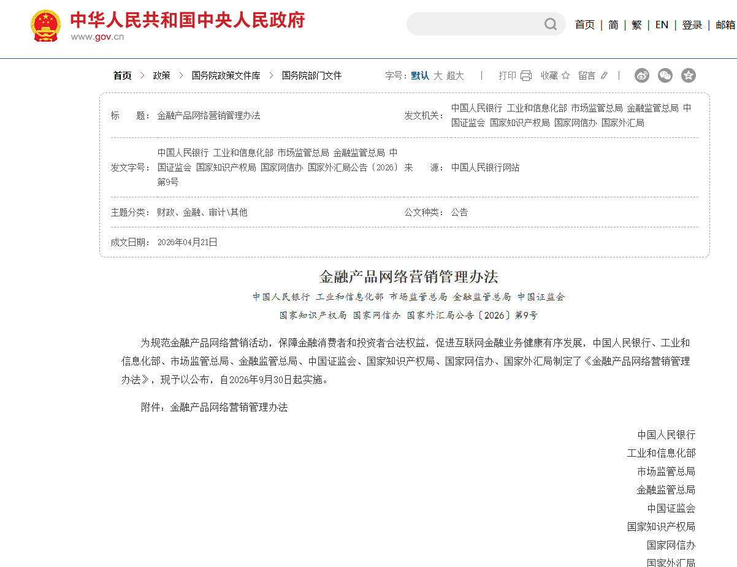This screenshot has height=567, width=737.
Task: Select 超大 font size
Action: [455, 75]
